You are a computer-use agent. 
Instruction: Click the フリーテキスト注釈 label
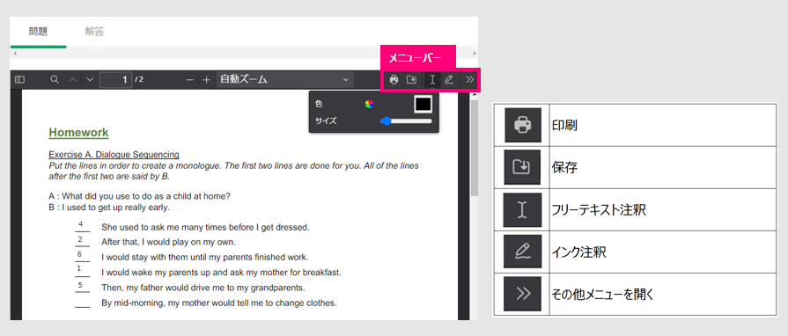coord(599,210)
